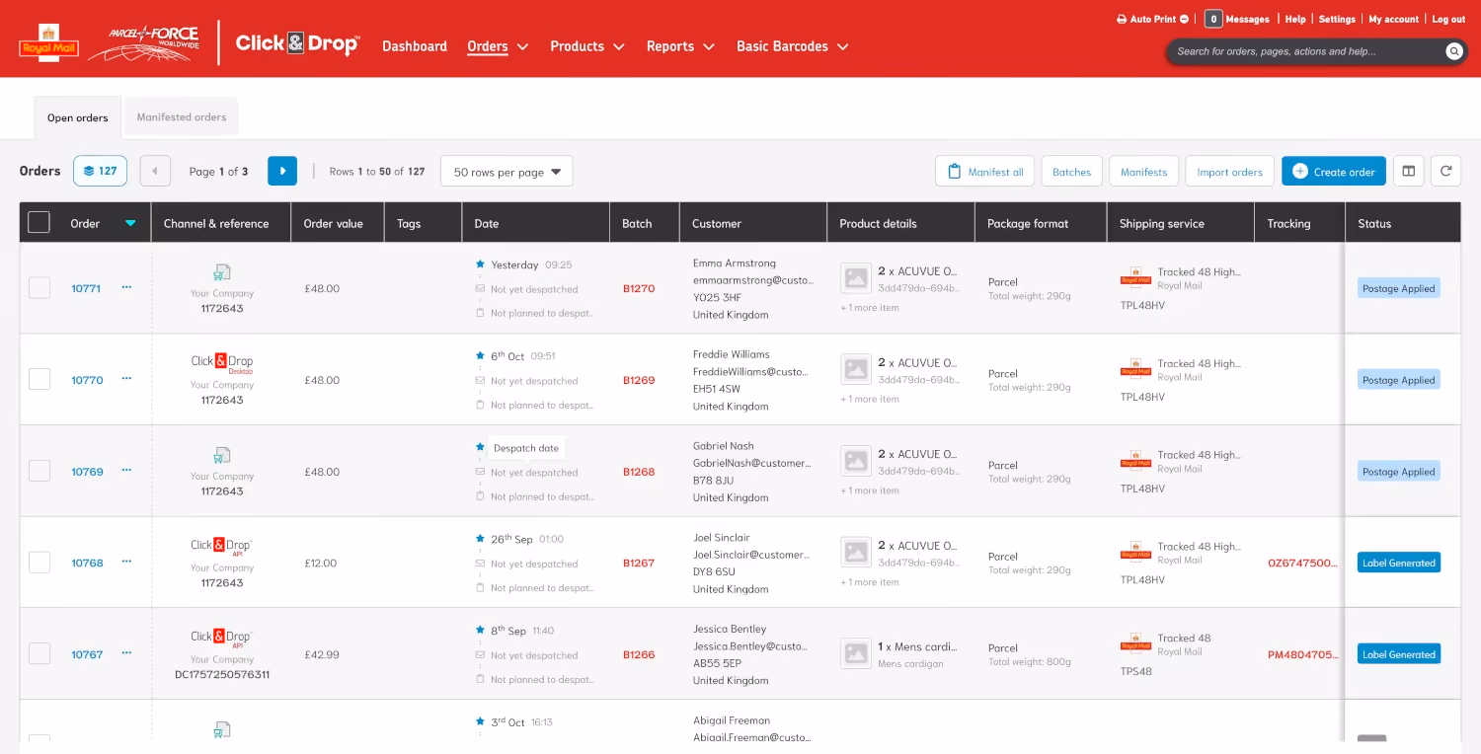Open the three-dot menu for order 10770
The image size is (1481, 754).
126,379
